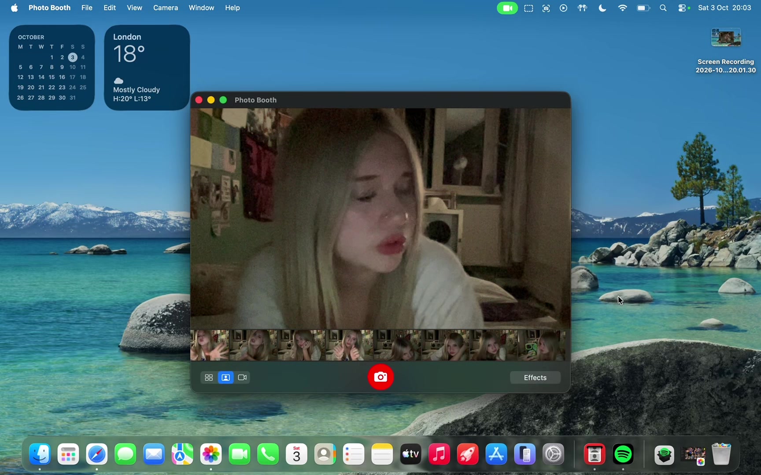The width and height of the screenshot is (761, 475).
Task: Select the thumbnail showing a green phone
Action: pos(542,345)
